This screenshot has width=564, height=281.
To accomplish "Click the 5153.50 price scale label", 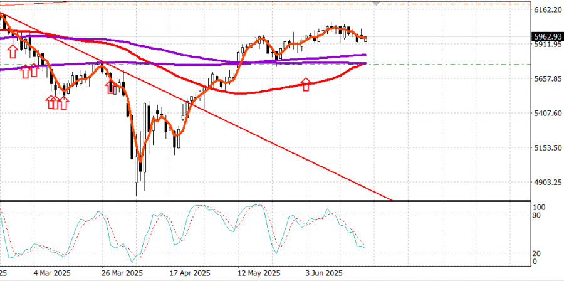I will pos(548,148).
